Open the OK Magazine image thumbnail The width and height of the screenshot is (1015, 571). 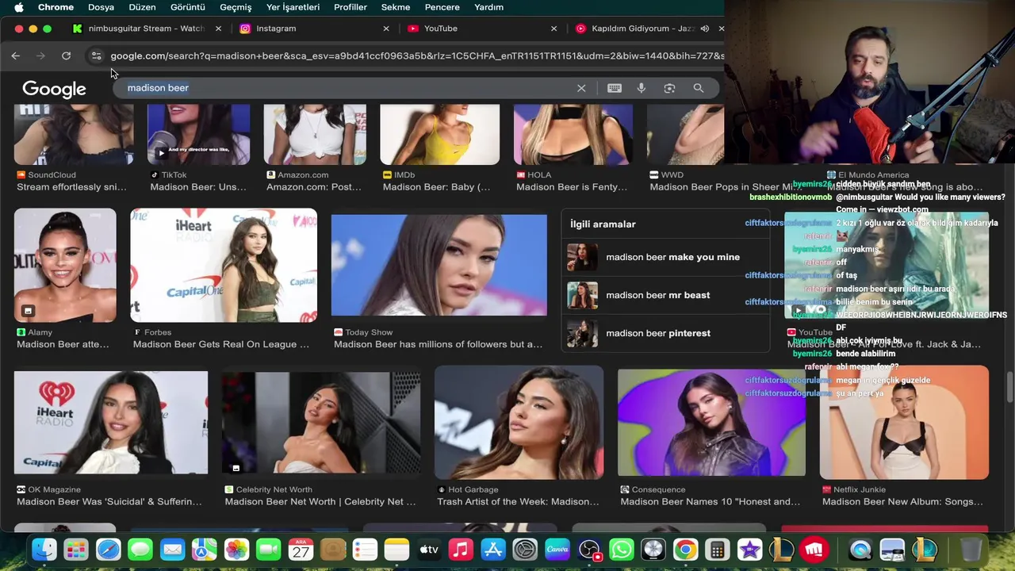point(111,423)
